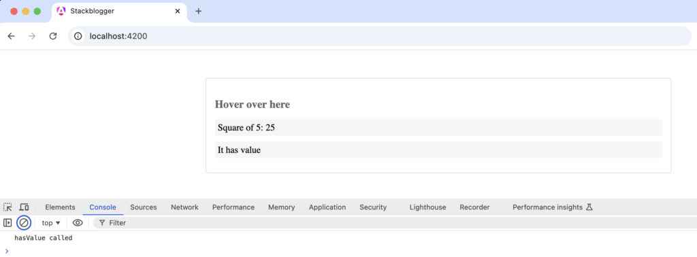Open the top JavaScript context dropdown
697x257 pixels.
point(51,223)
